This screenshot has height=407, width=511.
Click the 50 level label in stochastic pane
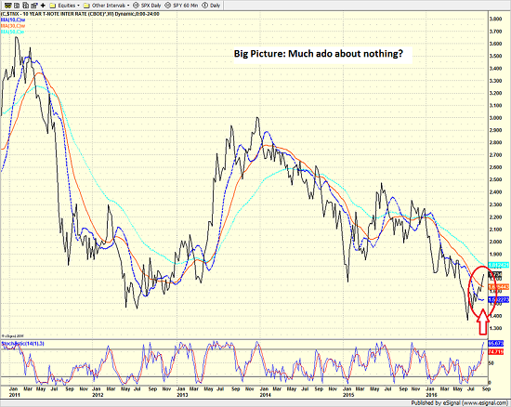[491, 363]
